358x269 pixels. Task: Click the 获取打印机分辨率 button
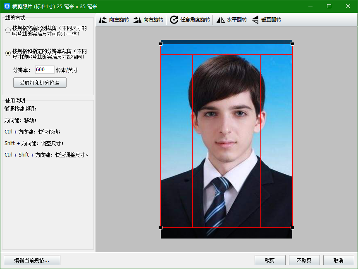pos(39,82)
